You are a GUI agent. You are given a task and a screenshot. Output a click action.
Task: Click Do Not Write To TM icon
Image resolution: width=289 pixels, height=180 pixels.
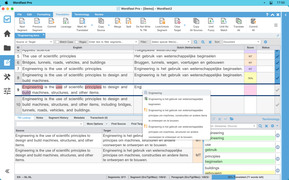pyautogui.click(x=143, y=21)
